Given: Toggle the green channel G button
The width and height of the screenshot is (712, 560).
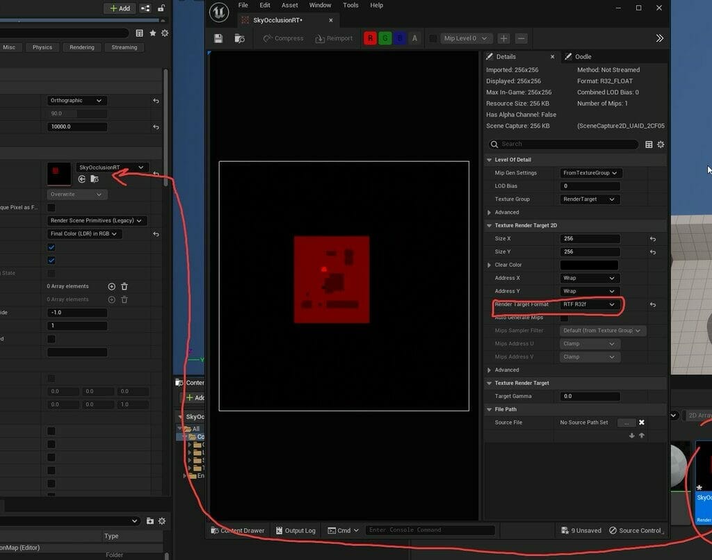Looking at the screenshot, I should coord(385,38).
